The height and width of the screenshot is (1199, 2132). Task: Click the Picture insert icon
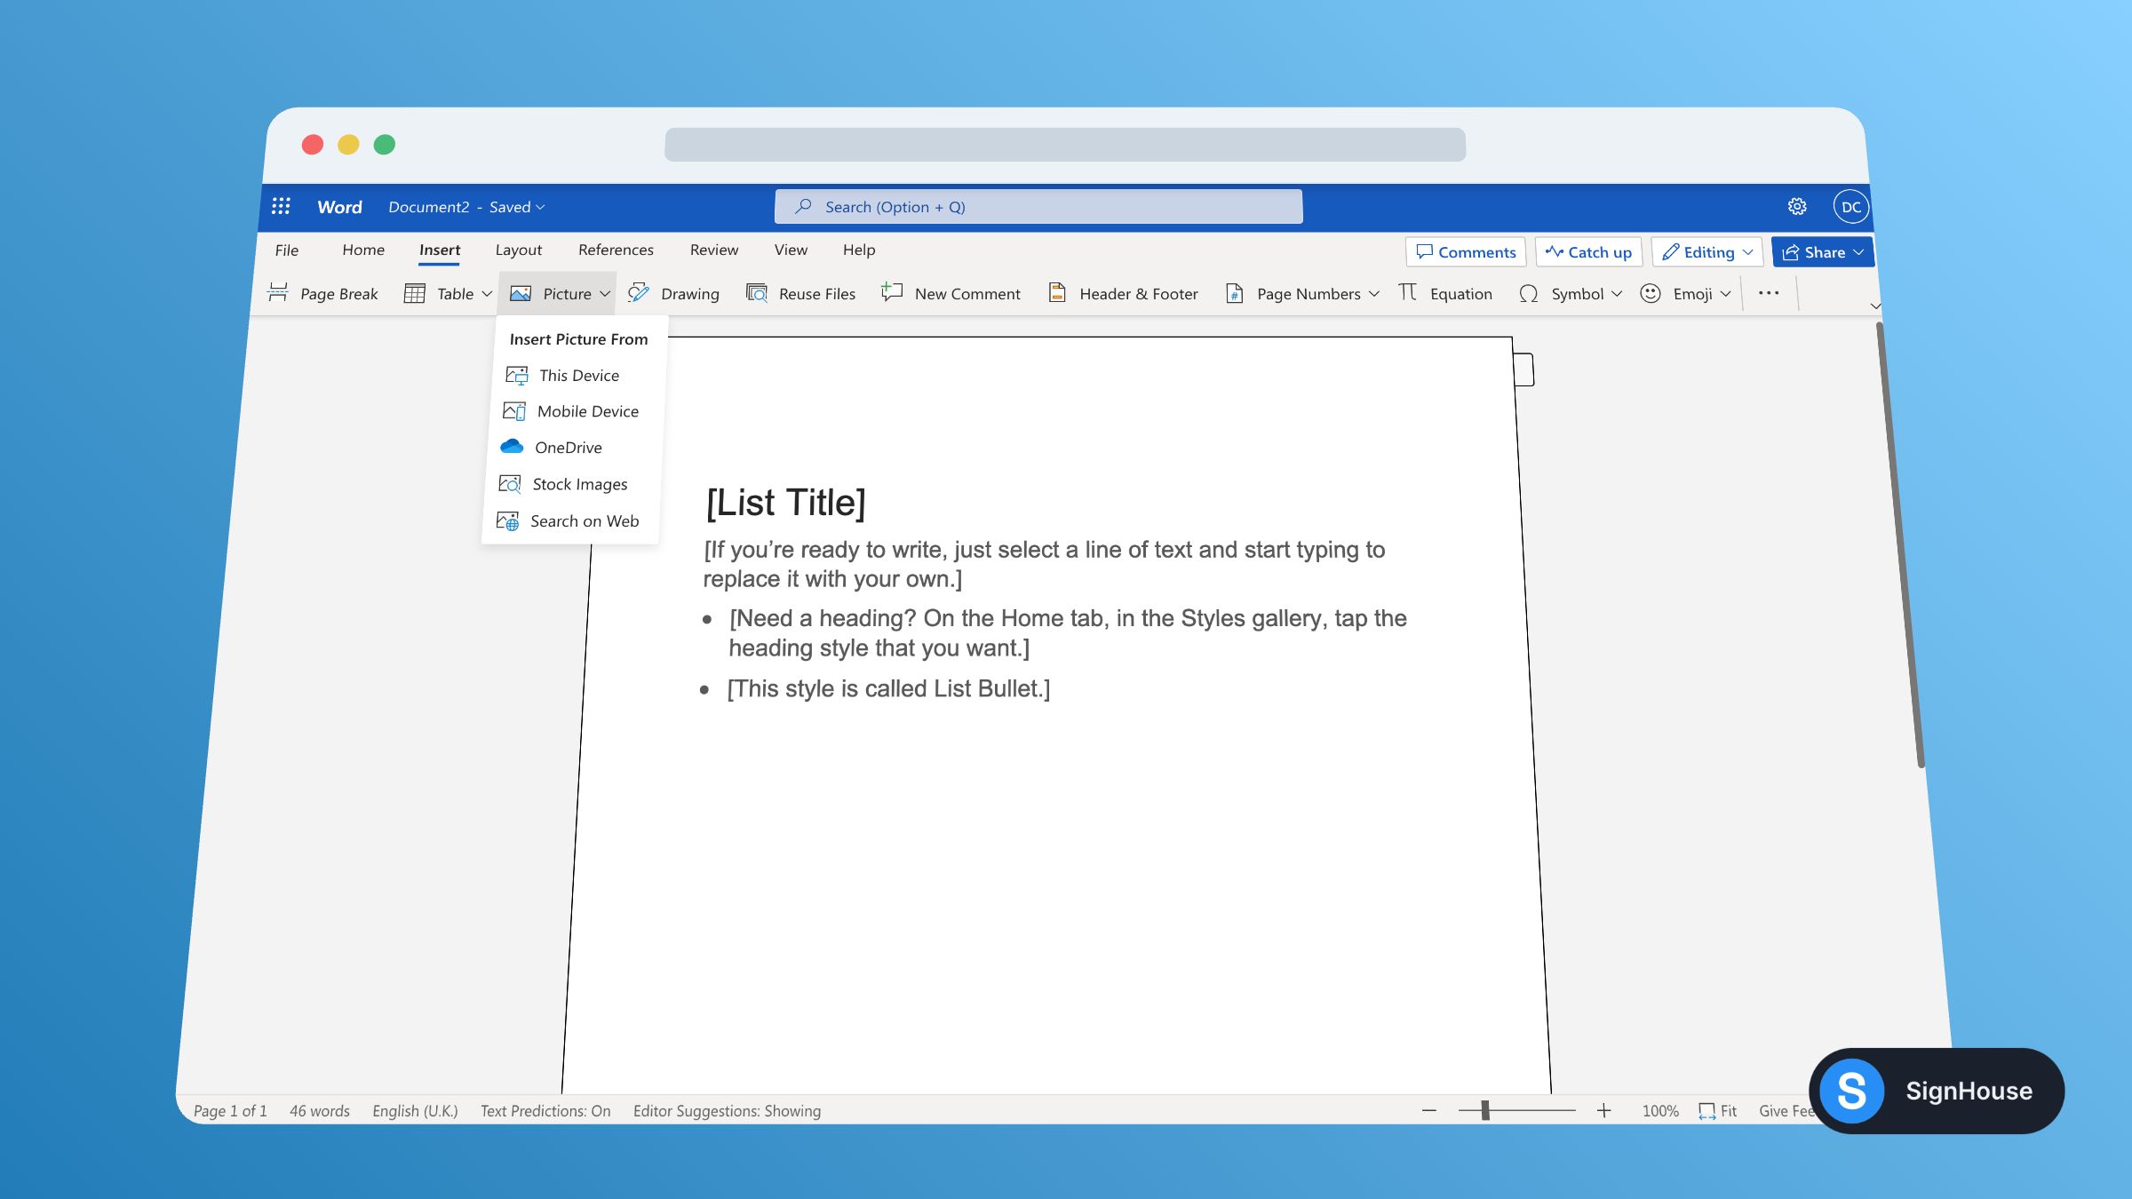click(521, 293)
